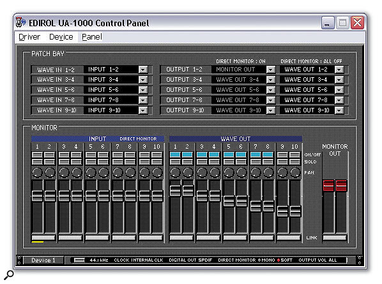
Task: Click OUTPUT VOL ALL in status bar
Action: (317, 260)
